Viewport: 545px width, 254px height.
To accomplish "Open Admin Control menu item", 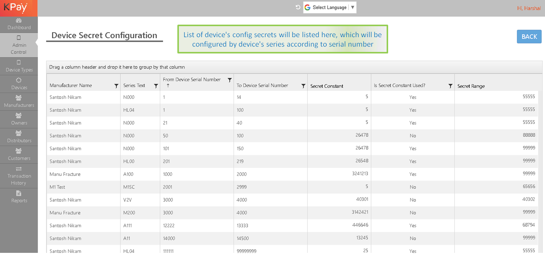I will tap(19, 45).
